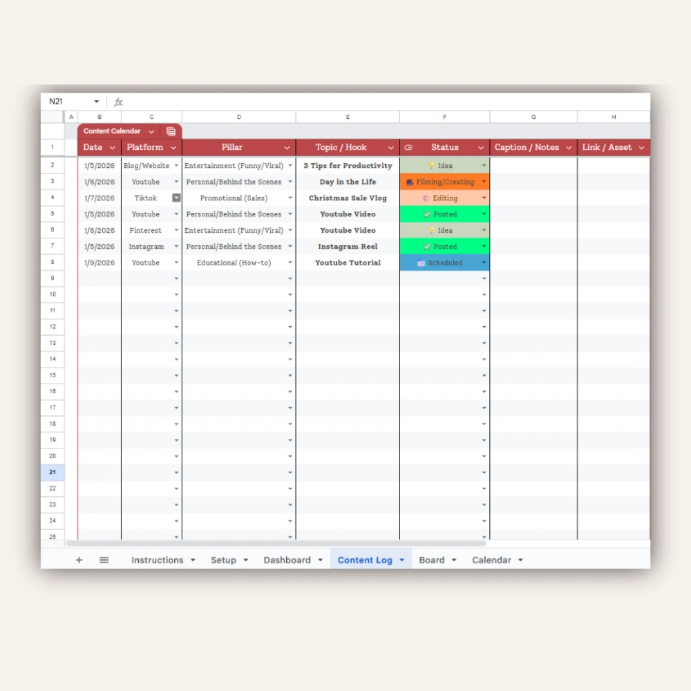Open all sheets via the hamburger icon

(x=104, y=560)
